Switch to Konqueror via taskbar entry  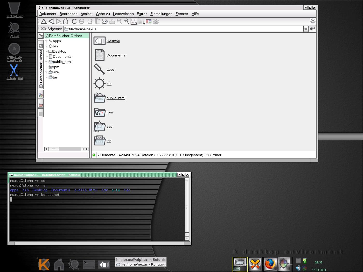pos(141,264)
